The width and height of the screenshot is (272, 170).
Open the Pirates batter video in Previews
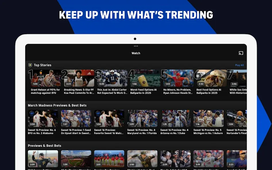pos(43,159)
